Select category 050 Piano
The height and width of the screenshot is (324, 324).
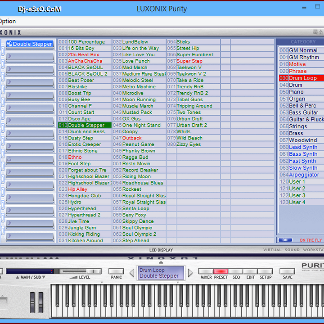(x=301, y=92)
